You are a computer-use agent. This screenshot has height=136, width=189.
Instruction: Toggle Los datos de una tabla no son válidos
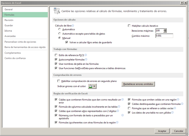(x=129, y=112)
